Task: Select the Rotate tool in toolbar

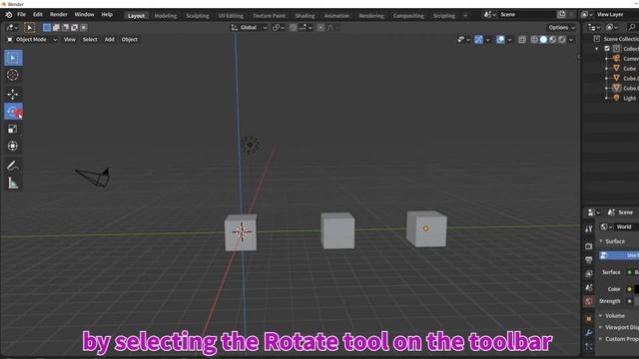Action: pos(13,112)
